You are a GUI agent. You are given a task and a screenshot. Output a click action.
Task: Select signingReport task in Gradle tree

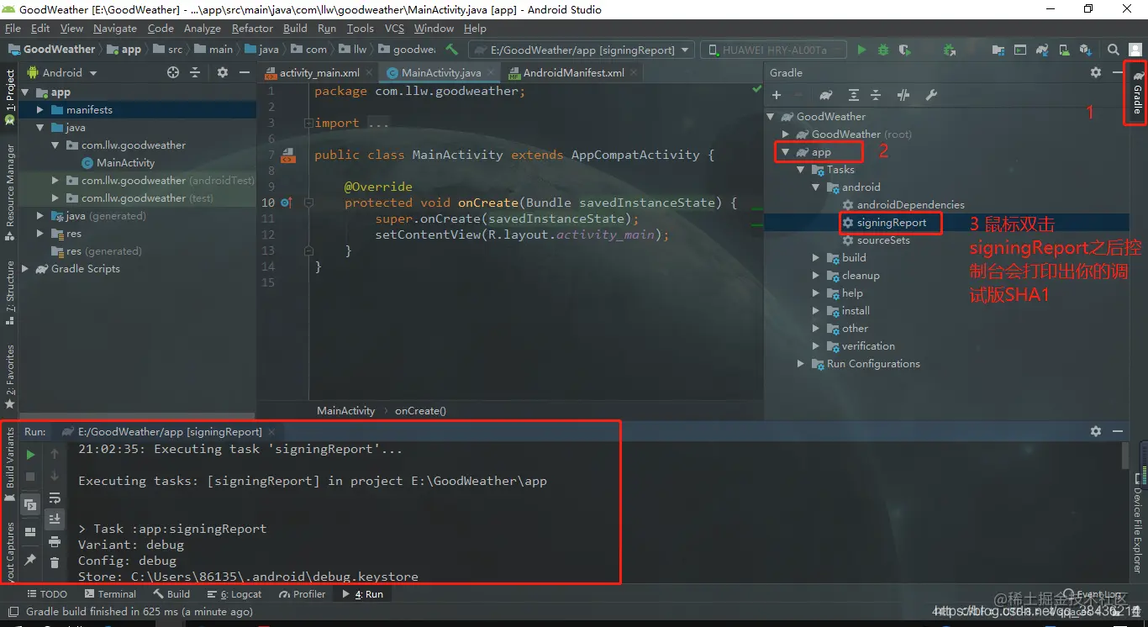[892, 223]
